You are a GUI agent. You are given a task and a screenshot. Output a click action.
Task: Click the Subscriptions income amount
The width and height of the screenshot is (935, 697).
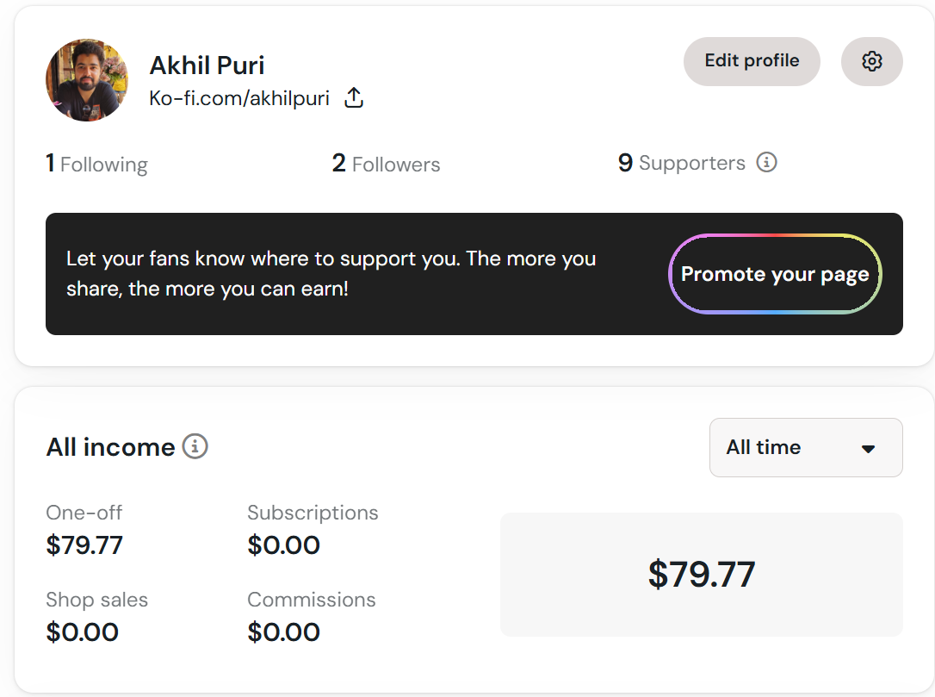pyautogui.click(x=284, y=545)
